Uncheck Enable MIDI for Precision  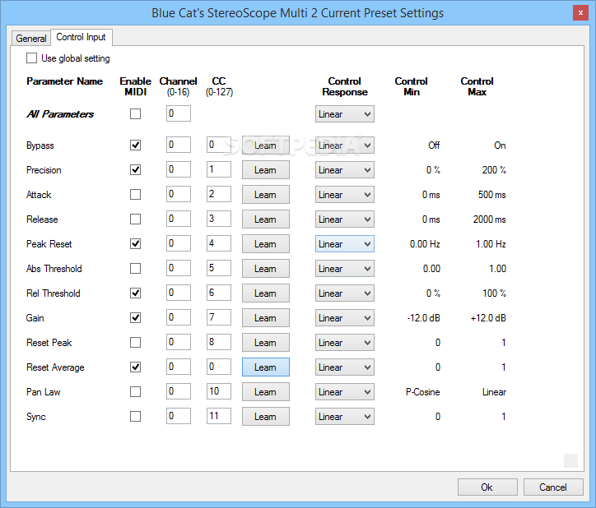(135, 169)
